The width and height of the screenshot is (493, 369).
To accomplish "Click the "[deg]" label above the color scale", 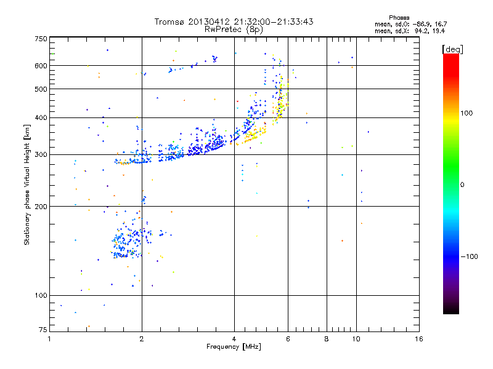I will coord(452,49).
